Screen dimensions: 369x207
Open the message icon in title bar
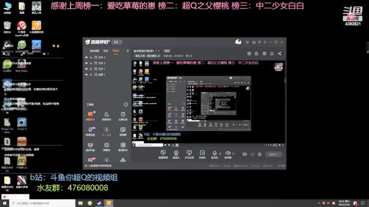(247, 42)
